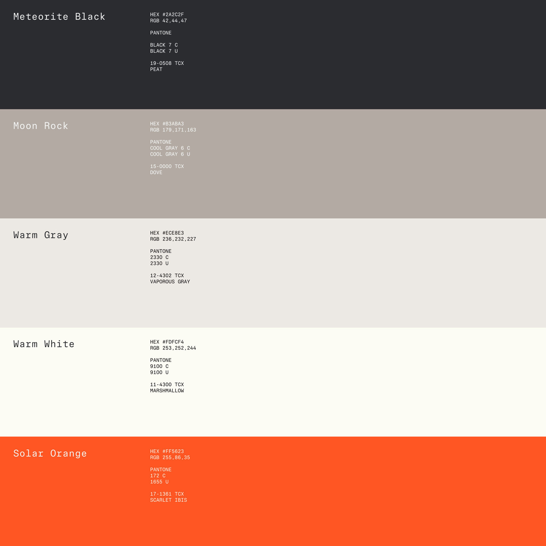
Task: Click the MARSHMALLOW name
Action: click(167, 391)
